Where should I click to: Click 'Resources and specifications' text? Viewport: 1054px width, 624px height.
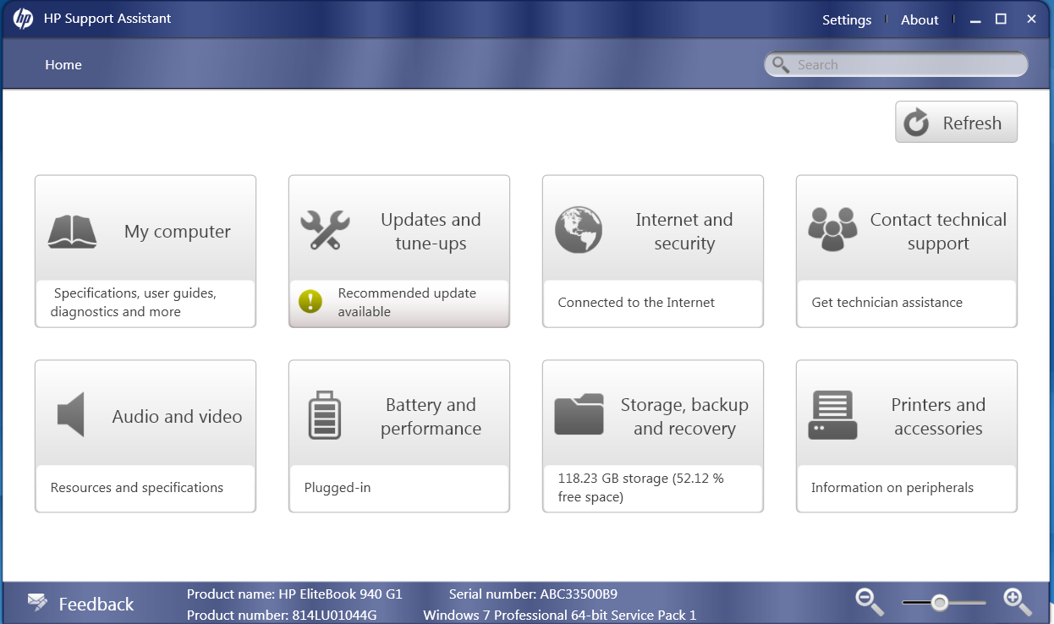(x=137, y=488)
